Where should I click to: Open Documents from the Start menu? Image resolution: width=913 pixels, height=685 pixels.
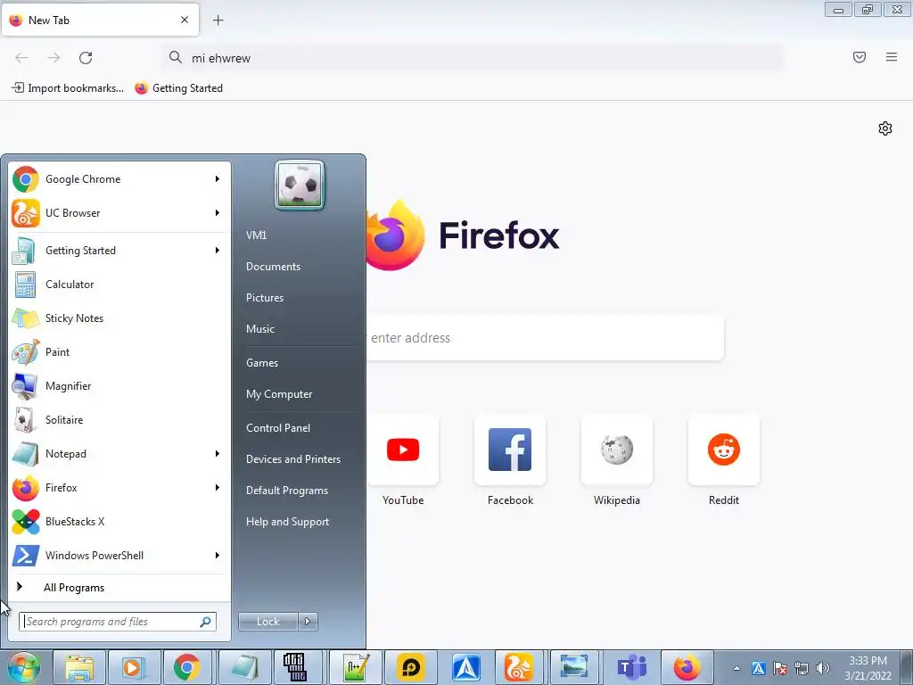pos(273,267)
